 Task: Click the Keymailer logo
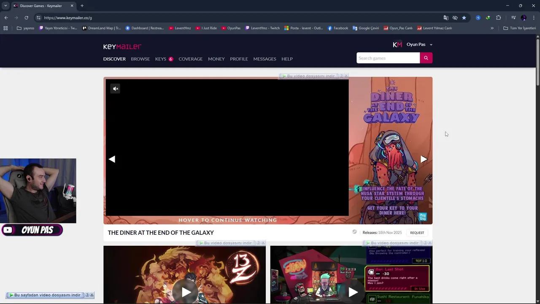(x=122, y=46)
